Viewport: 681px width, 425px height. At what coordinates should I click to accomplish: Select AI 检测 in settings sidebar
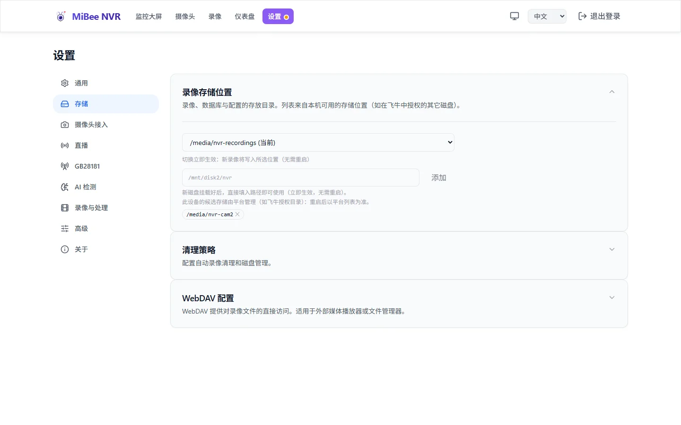(x=106, y=187)
